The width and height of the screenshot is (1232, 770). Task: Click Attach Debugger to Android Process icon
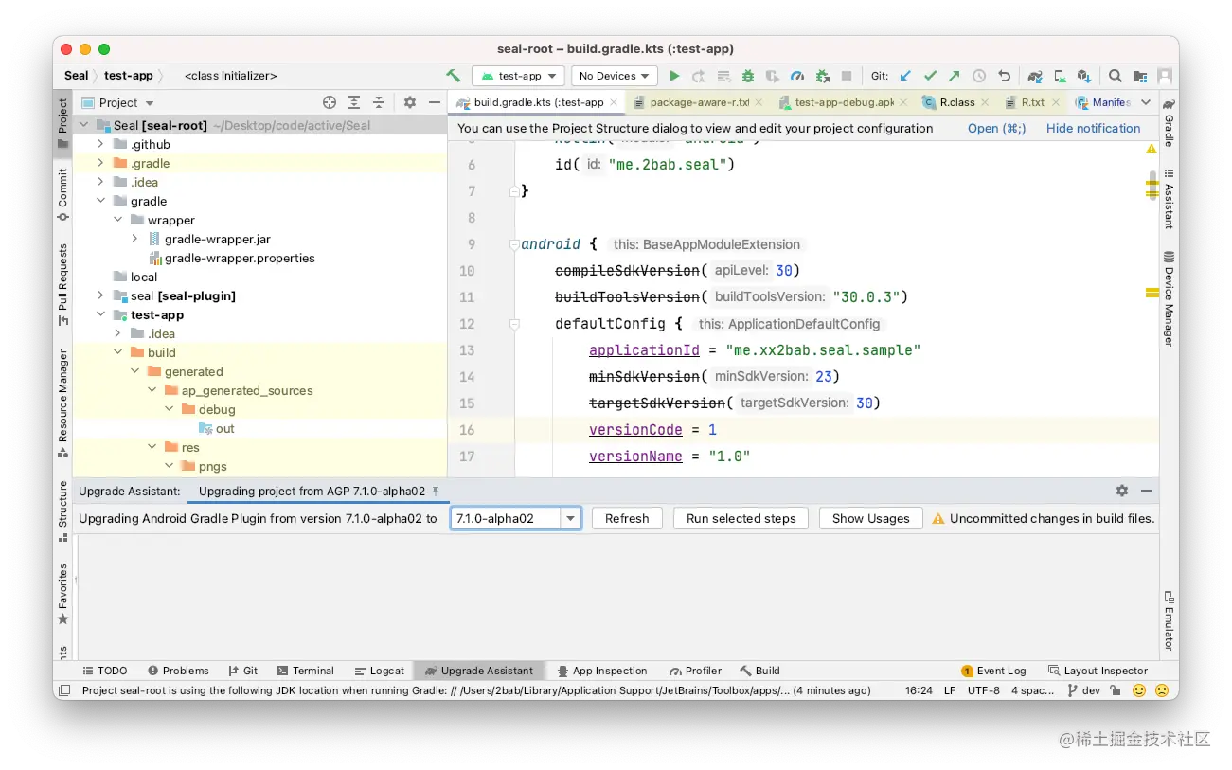pos(822,76)
